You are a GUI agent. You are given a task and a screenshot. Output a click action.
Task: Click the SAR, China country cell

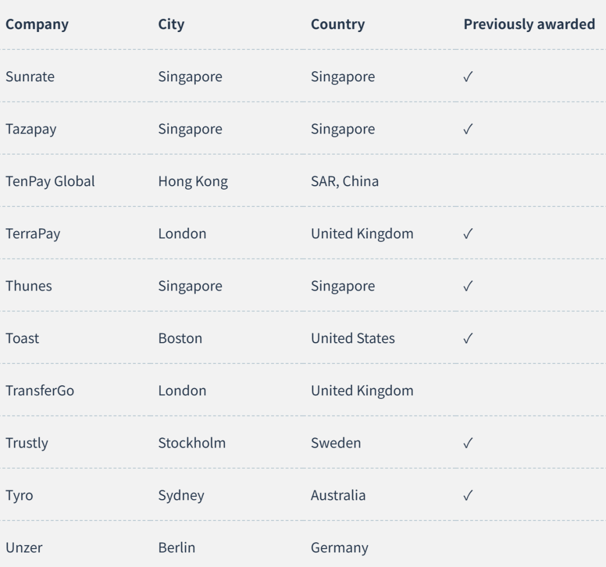(345, 182)
